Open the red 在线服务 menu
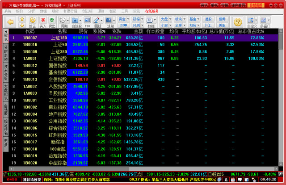The height and width of the screenshot is (185, 286). tap(152, 11)
